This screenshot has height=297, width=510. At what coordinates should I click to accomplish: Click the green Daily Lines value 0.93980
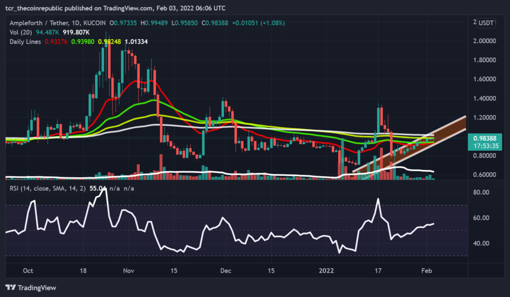(83, 42)
